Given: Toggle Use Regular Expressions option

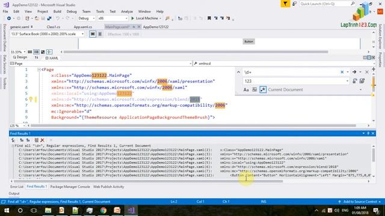Looking at the screenshot, I should click(263, 89).
